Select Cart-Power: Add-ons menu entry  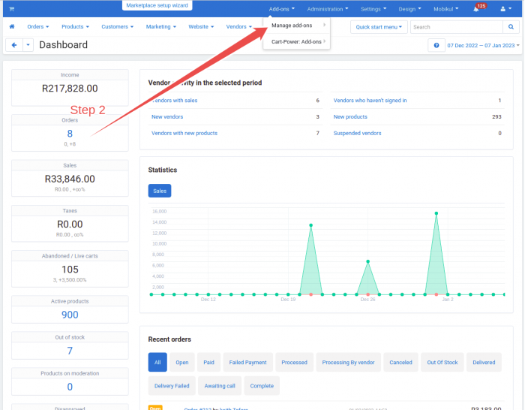pyautogui.click(x=297, y=41)
